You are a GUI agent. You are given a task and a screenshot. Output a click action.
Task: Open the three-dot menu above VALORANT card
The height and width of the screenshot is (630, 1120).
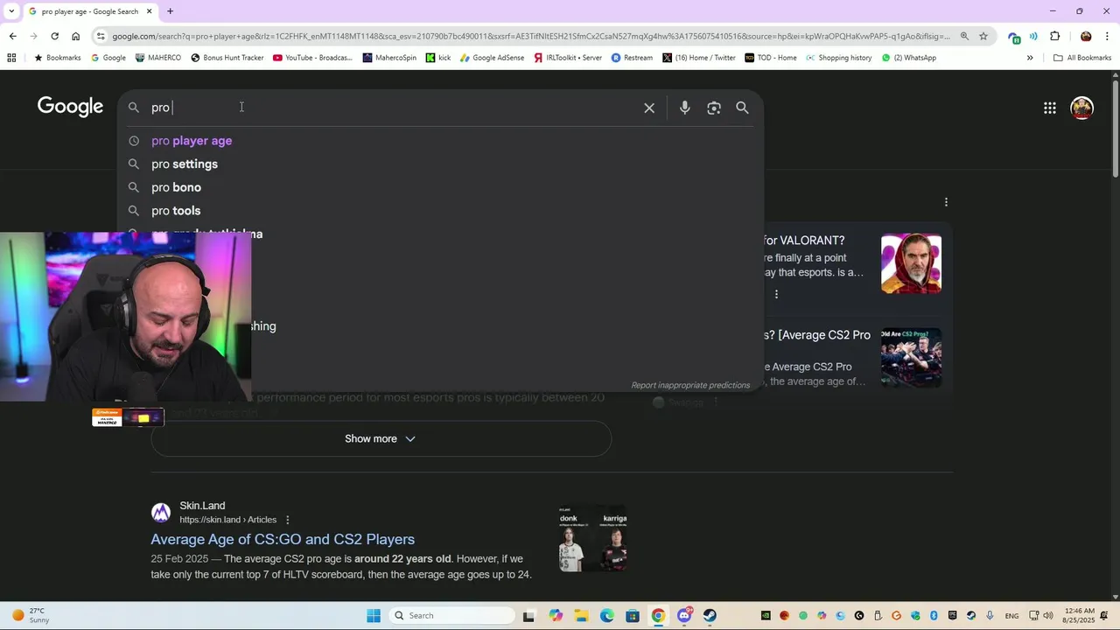point(946,202)
